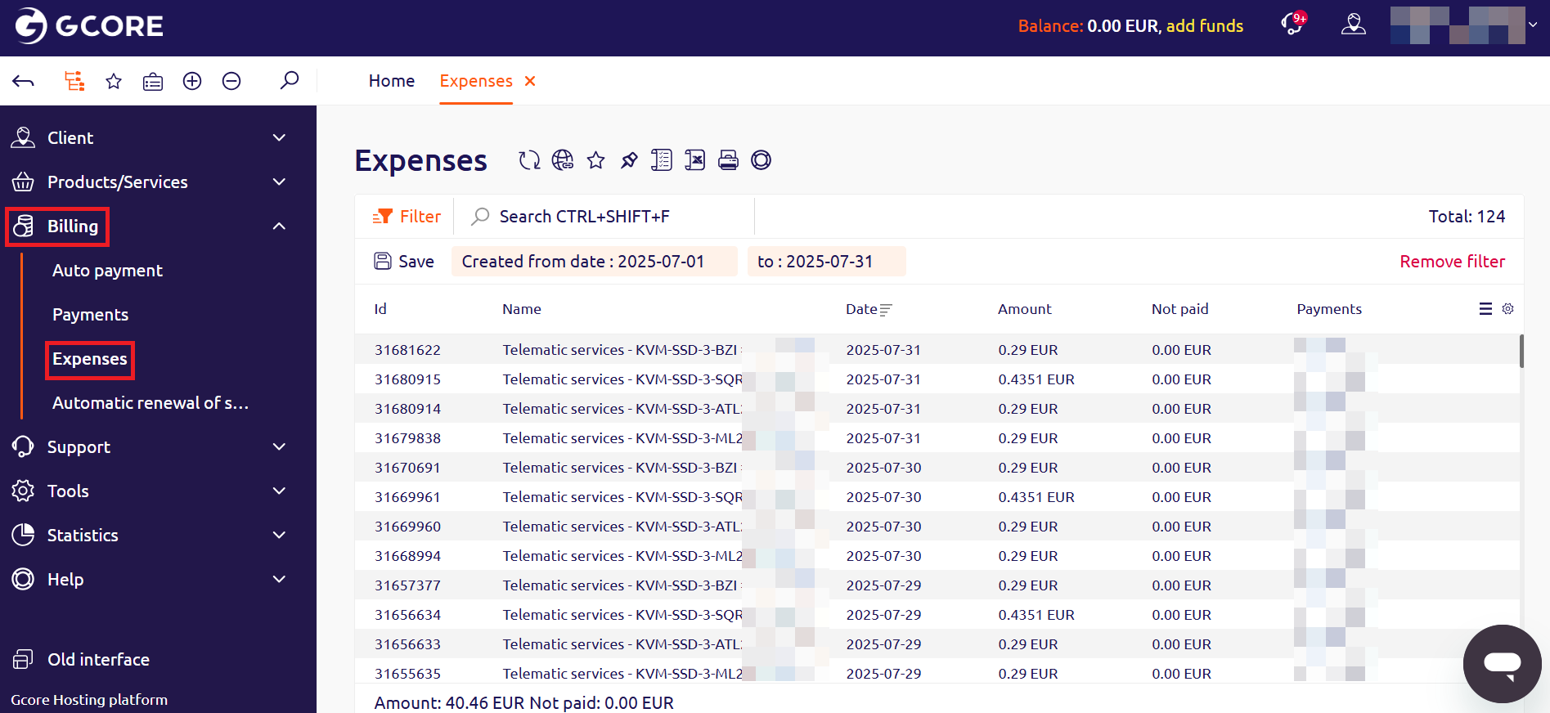Sort by the Id column header
This screenshot has width=1550, height=713.
380,309
